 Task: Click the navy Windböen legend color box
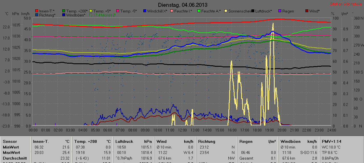(x=64, y=15)
